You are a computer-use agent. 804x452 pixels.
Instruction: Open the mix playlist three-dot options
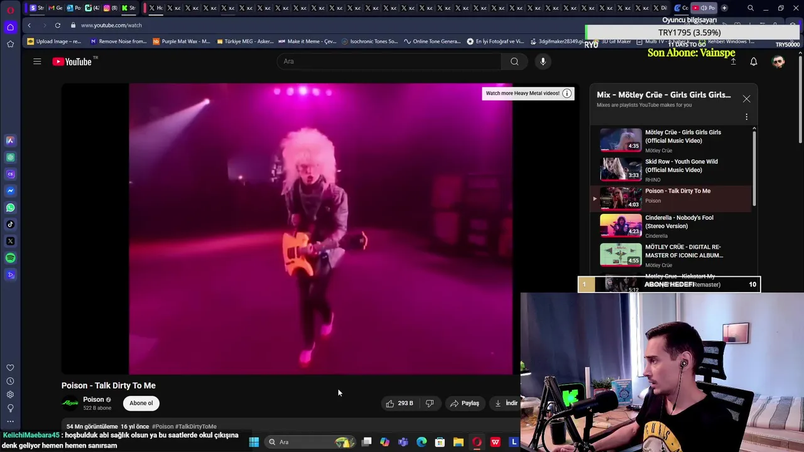pos(746,117)
